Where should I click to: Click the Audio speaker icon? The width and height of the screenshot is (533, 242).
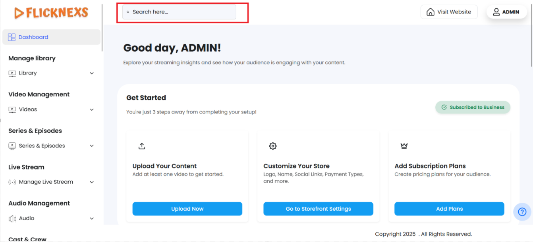[12, 219]
